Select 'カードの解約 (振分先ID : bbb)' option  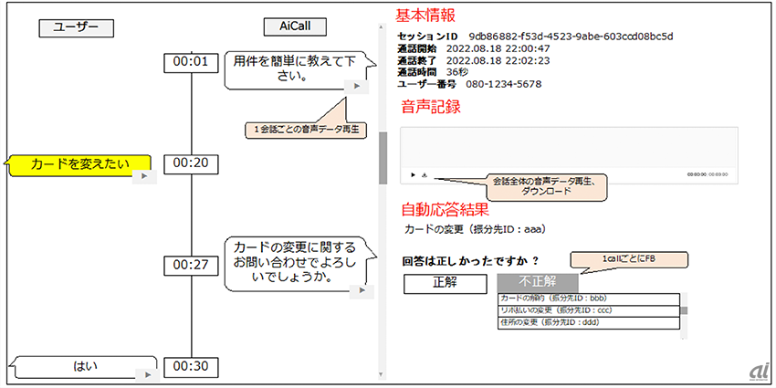point(589,299)
